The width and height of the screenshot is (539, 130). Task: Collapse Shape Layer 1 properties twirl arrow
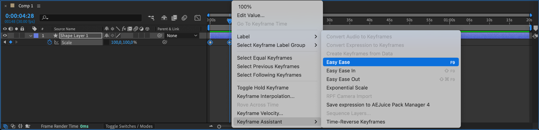[31, 36]
